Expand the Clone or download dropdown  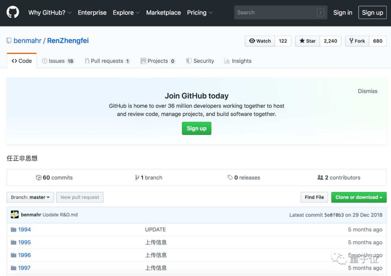pos(358,197)
